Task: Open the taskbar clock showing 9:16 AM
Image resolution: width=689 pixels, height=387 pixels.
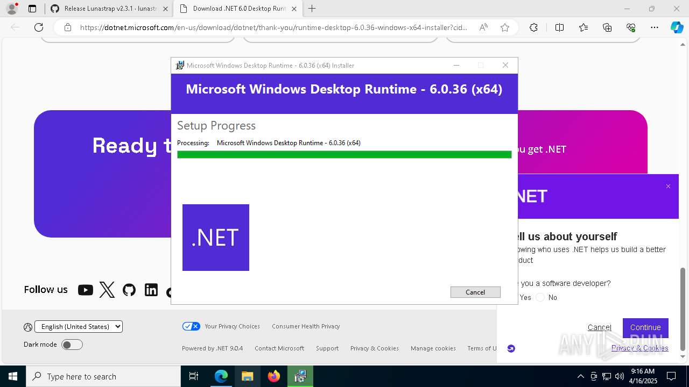Action: pos(643,376)
